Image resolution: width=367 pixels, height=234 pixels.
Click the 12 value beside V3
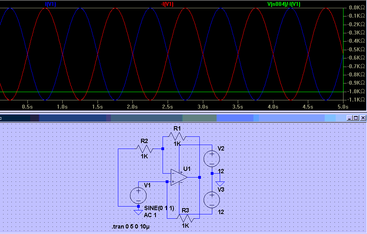pyautogui.click(x=221, y=212)
